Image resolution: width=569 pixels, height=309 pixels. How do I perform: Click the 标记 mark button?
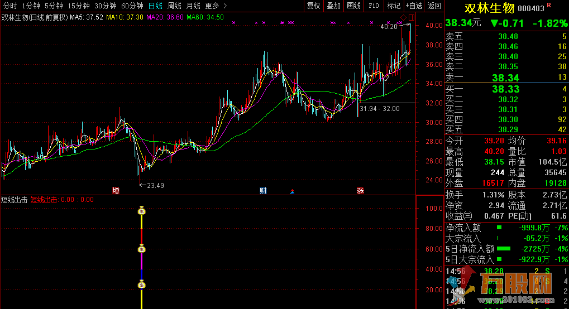(394, 6)
